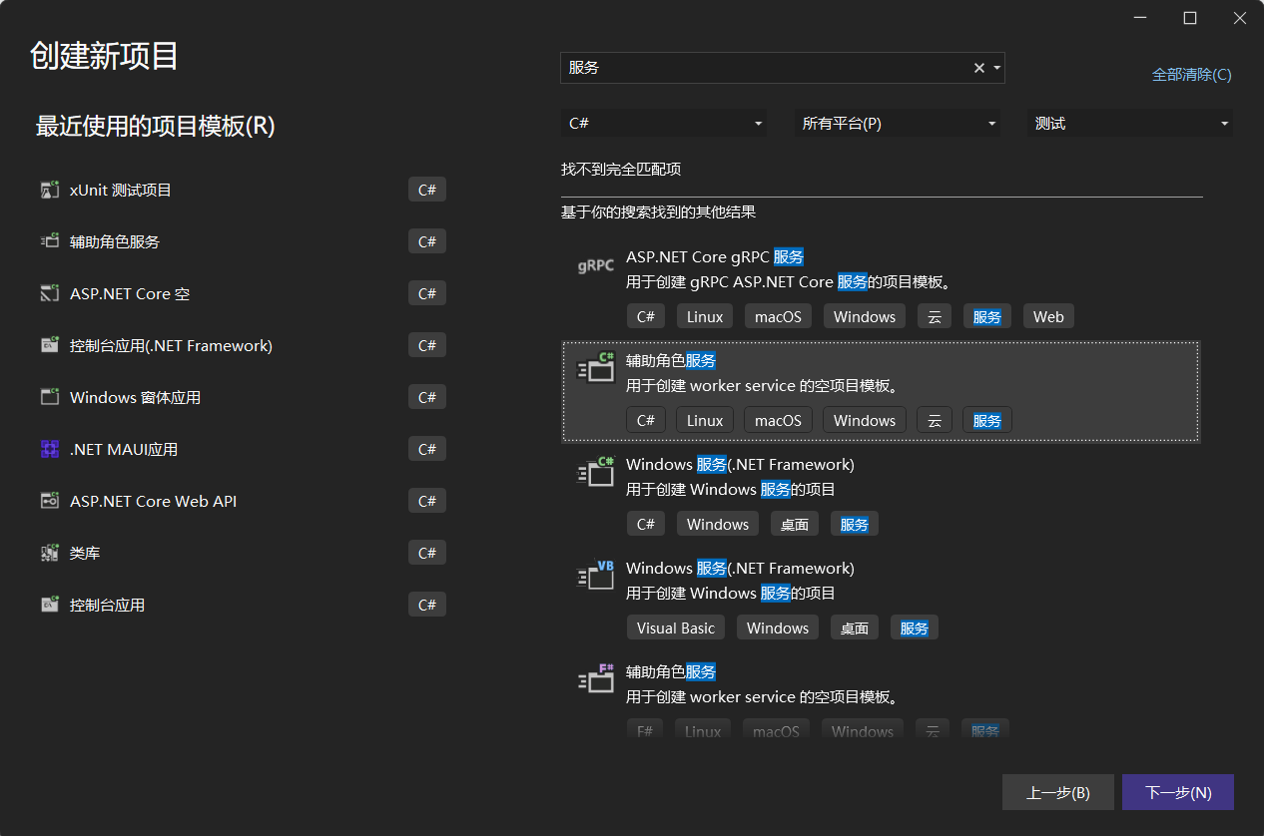Click 桌面 tag of C# Windows 服务
Image resolution: width=1264 pixels, height=836 pixels.
pyautogui.click(x=795, y=524)
